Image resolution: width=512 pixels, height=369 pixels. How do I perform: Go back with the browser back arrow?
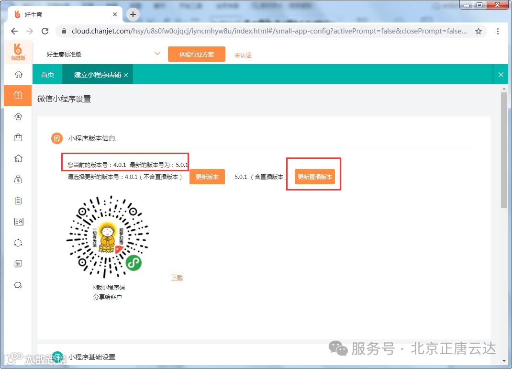14,31
